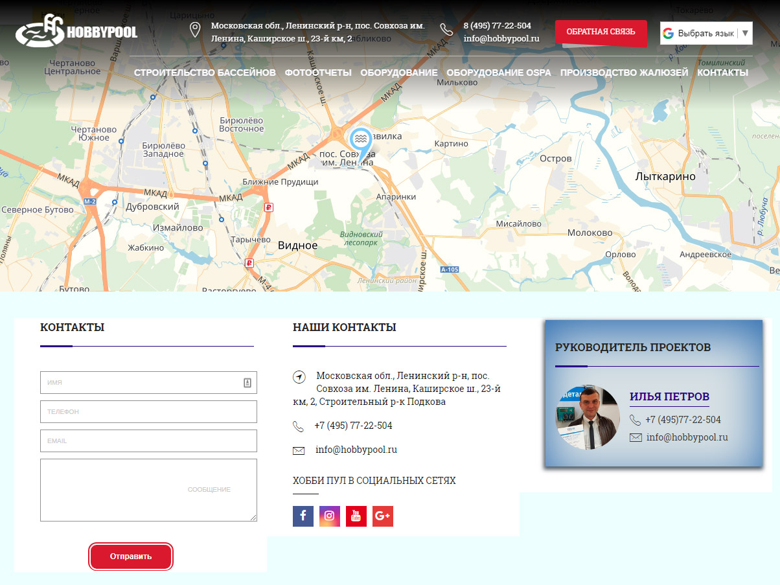The width and height of the screenshot is (780, 585).
Task: Go to Фотоотчеты menu section
Action: [x=318, y=73]
